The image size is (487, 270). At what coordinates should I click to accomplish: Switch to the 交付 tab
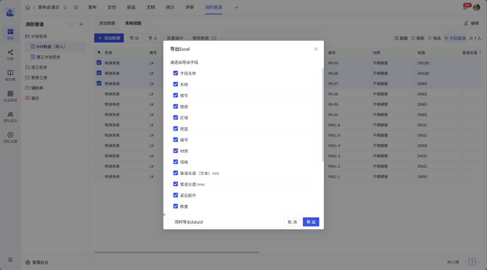point(112,7)
